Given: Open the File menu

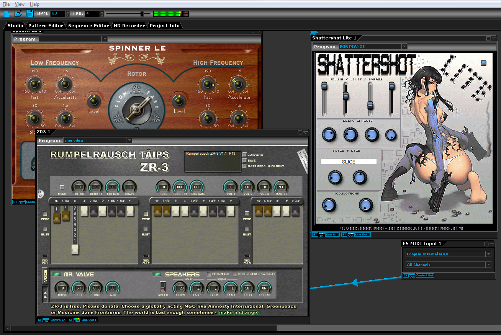Looking at the screenshot, I should pos(6,4).
